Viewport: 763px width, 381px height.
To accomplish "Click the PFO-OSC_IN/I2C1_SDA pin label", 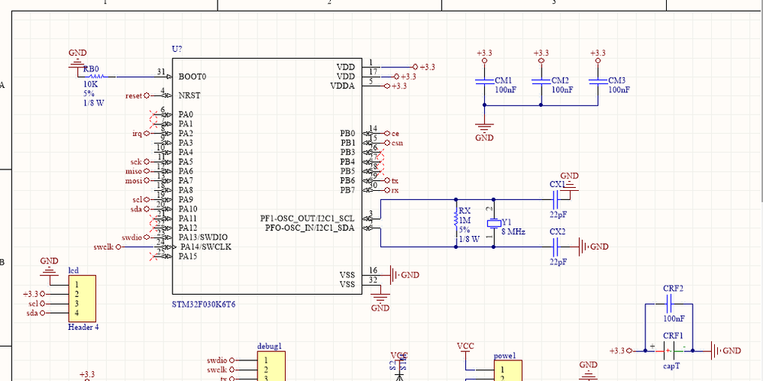I will (310, 228).
